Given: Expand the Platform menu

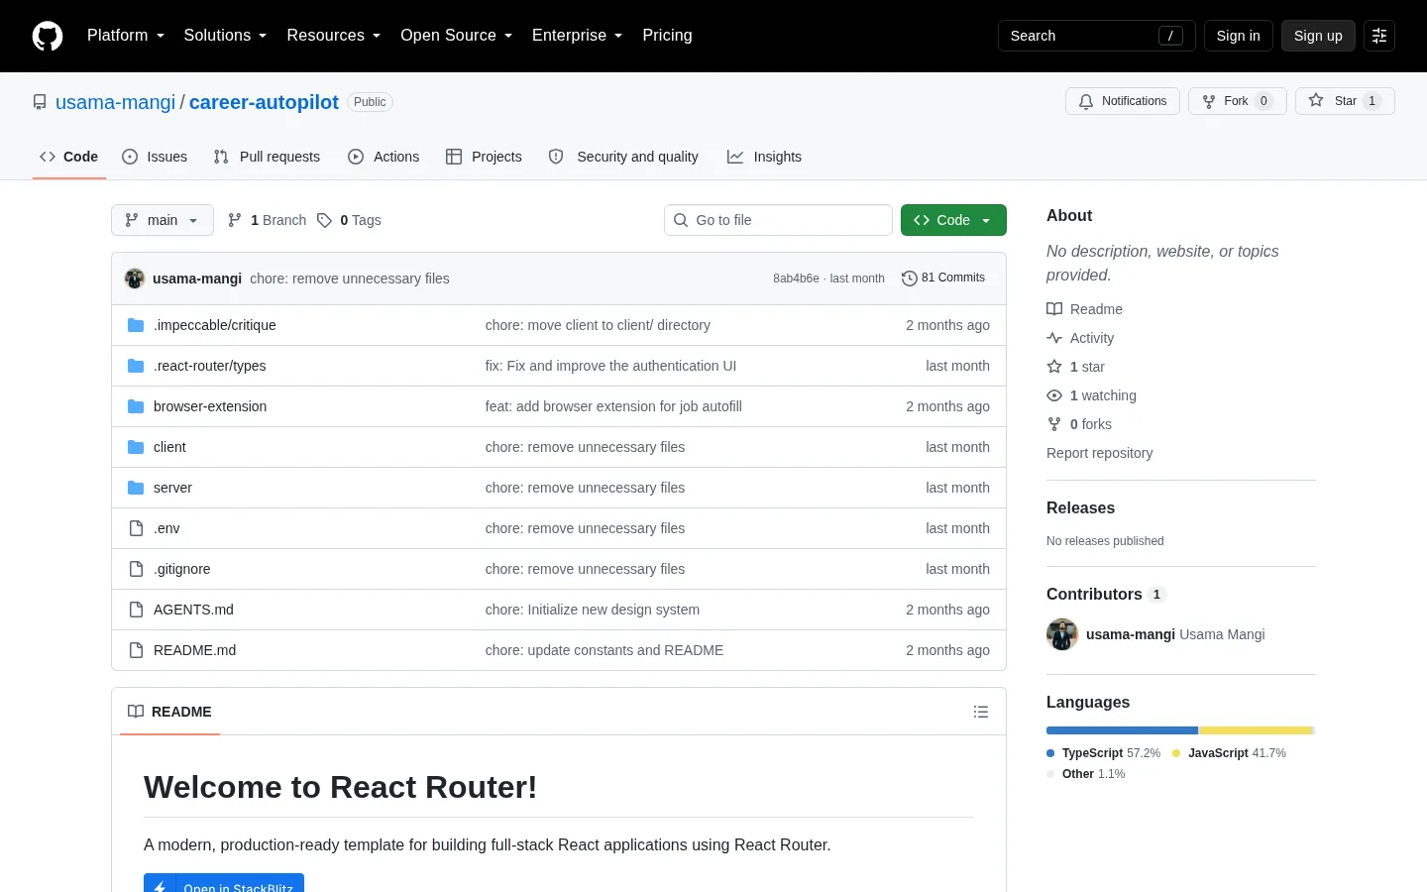Looking at the screenshot, I should click(126, 36).
